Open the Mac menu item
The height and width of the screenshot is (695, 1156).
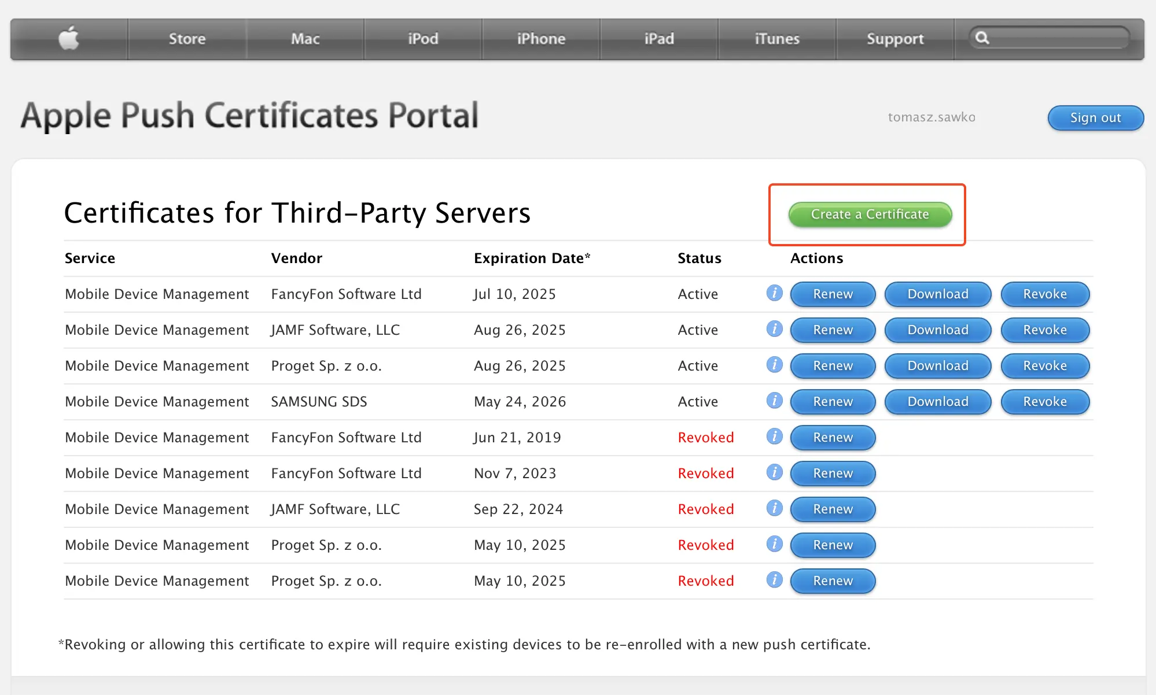305,39
